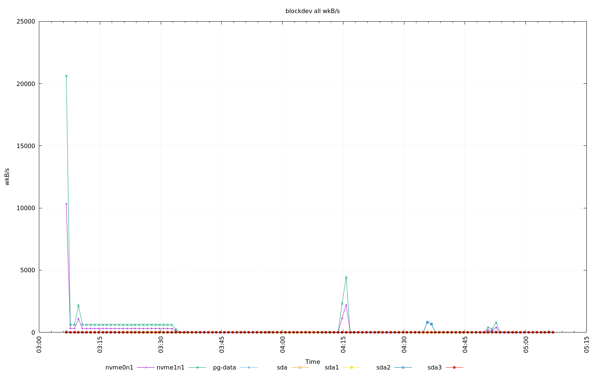The width and height of the screenshot is (598, 374).
Task: Click the pg-data light blue legend marker
Action: (249, 368)
